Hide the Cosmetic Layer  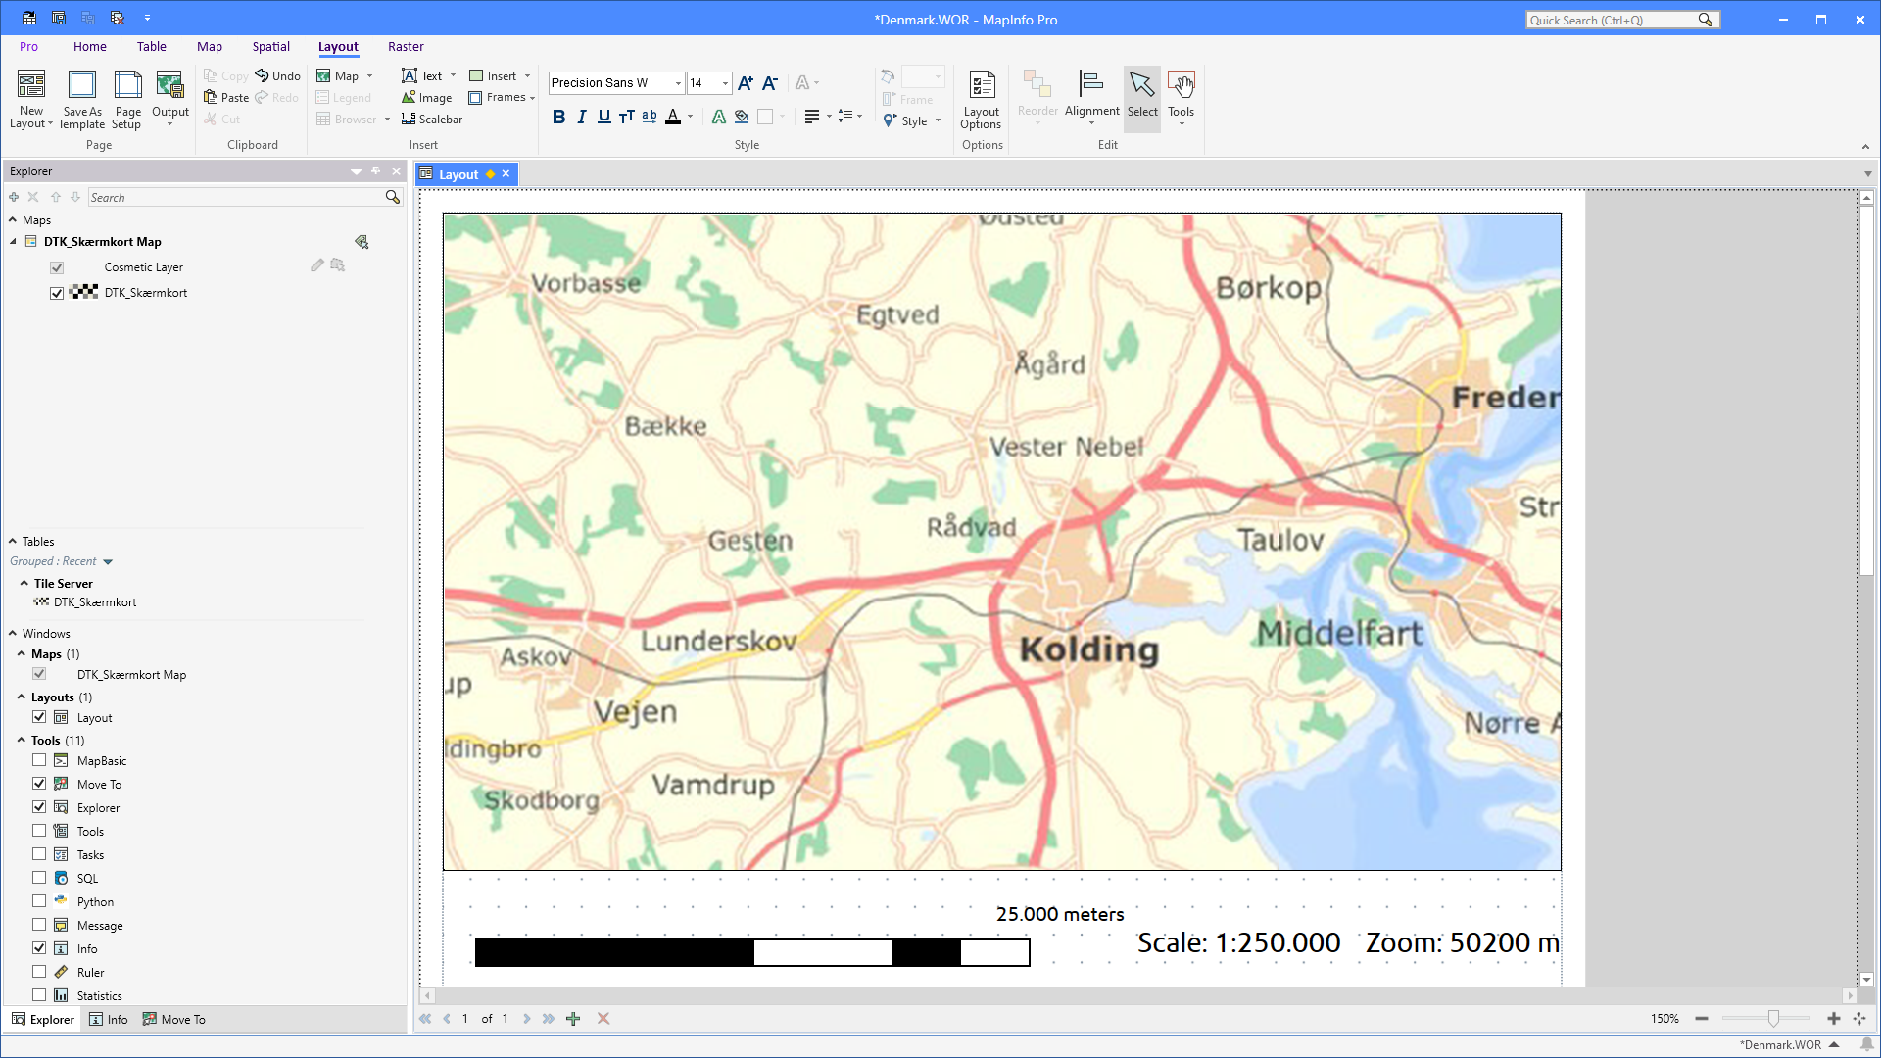coord(57,266)
